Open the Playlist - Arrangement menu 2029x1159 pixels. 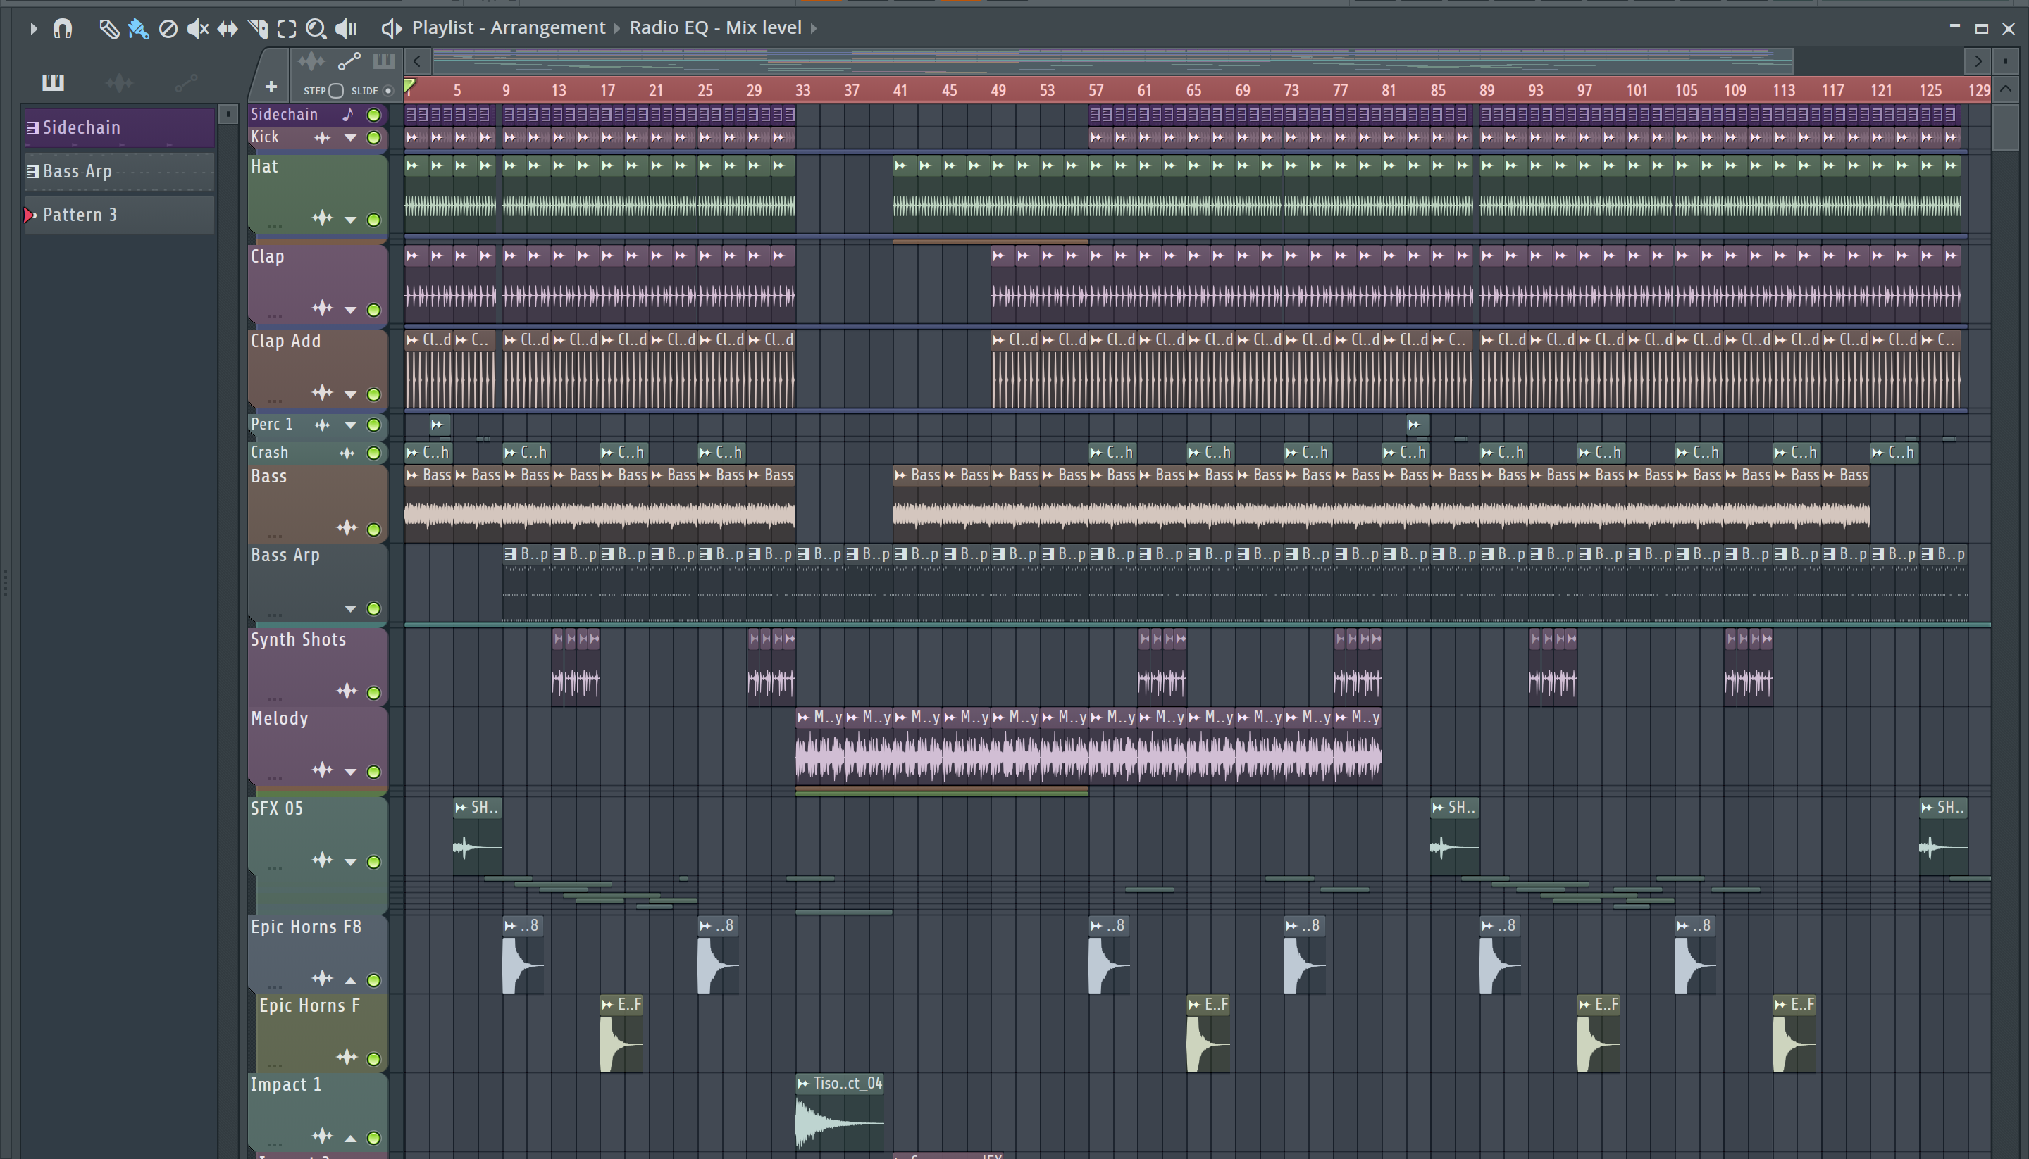(x=508, y=28)
